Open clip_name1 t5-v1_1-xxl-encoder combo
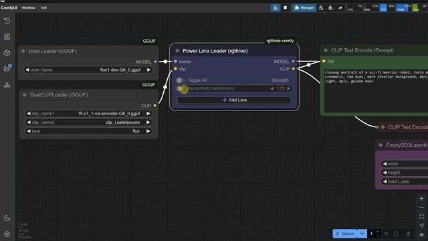The height and width of the screenshot is (241, 428). [88, 113]
